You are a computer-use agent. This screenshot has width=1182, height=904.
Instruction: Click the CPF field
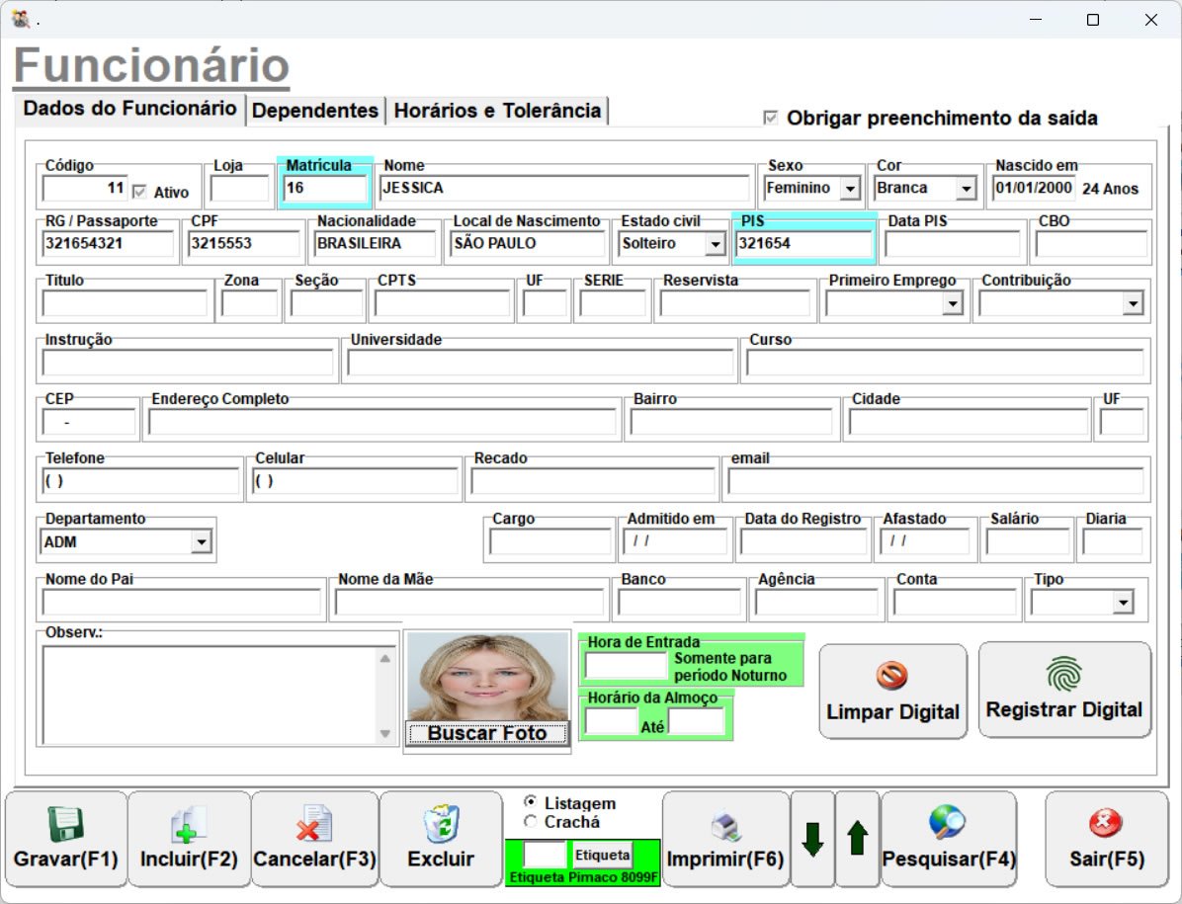tap(243, 243)
